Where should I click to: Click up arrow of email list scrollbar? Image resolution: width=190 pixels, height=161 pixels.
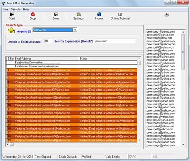[183, 32]
